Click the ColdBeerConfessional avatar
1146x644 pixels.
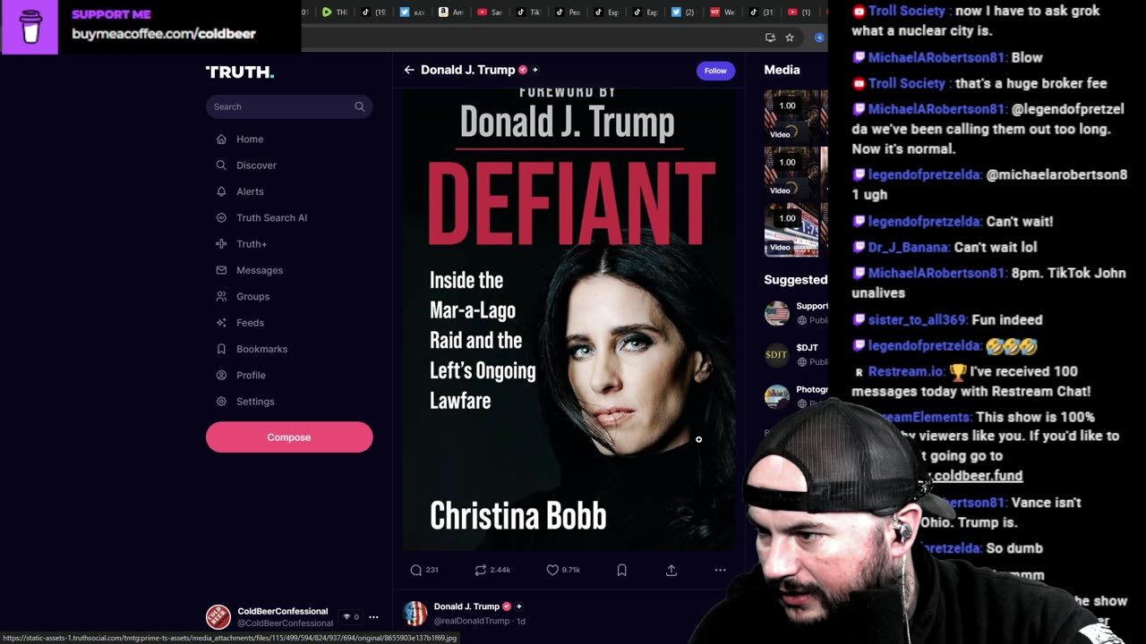point(218,617)
